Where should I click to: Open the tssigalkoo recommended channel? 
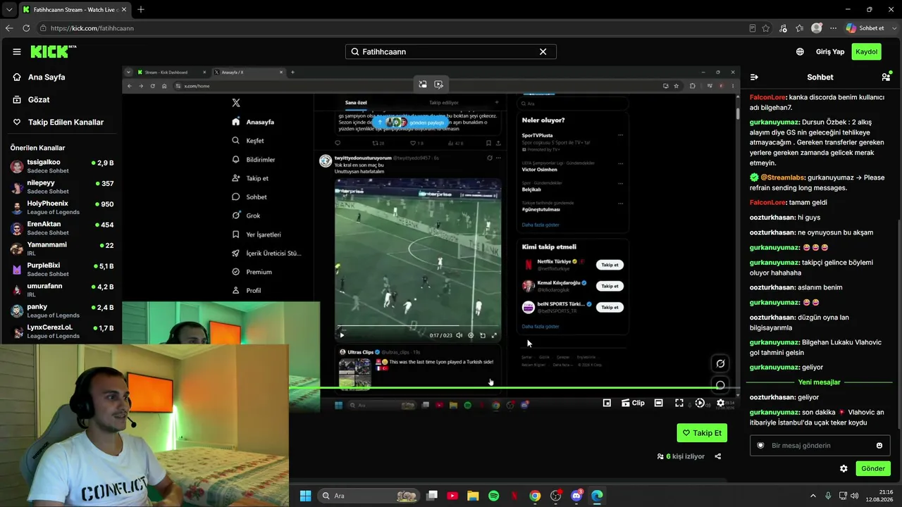(62, 165)
